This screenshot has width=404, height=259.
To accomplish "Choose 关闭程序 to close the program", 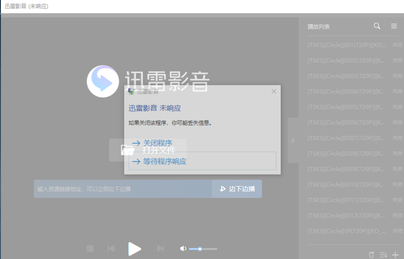I will 152,143.
